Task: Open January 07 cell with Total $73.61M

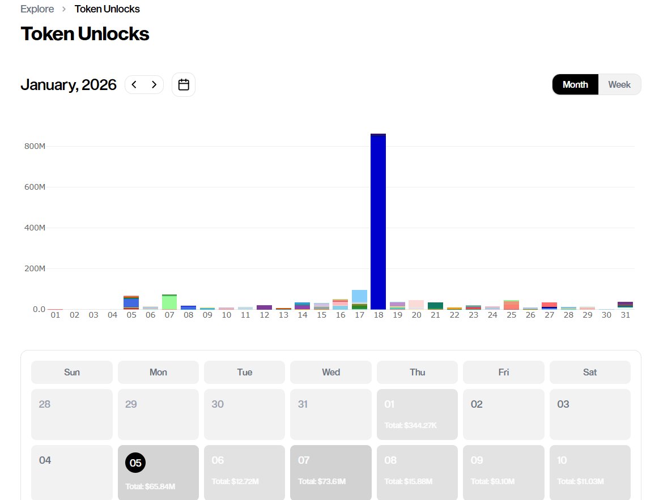Action: (330, 472)
